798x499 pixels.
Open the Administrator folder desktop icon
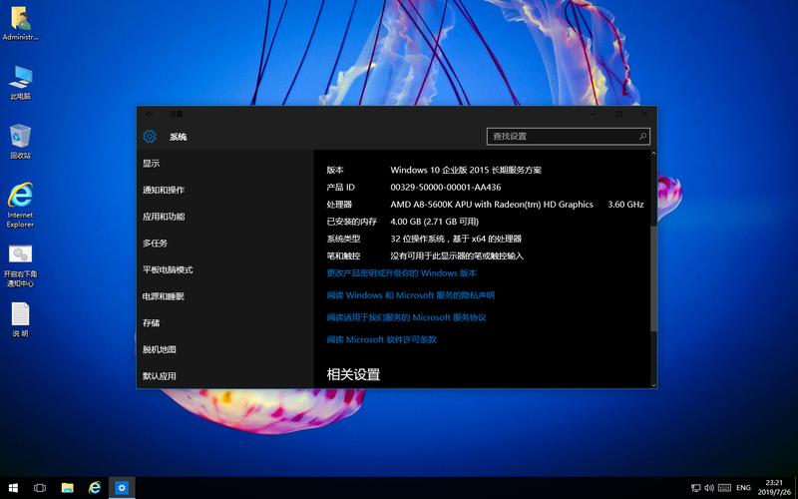tap(20, 23)
